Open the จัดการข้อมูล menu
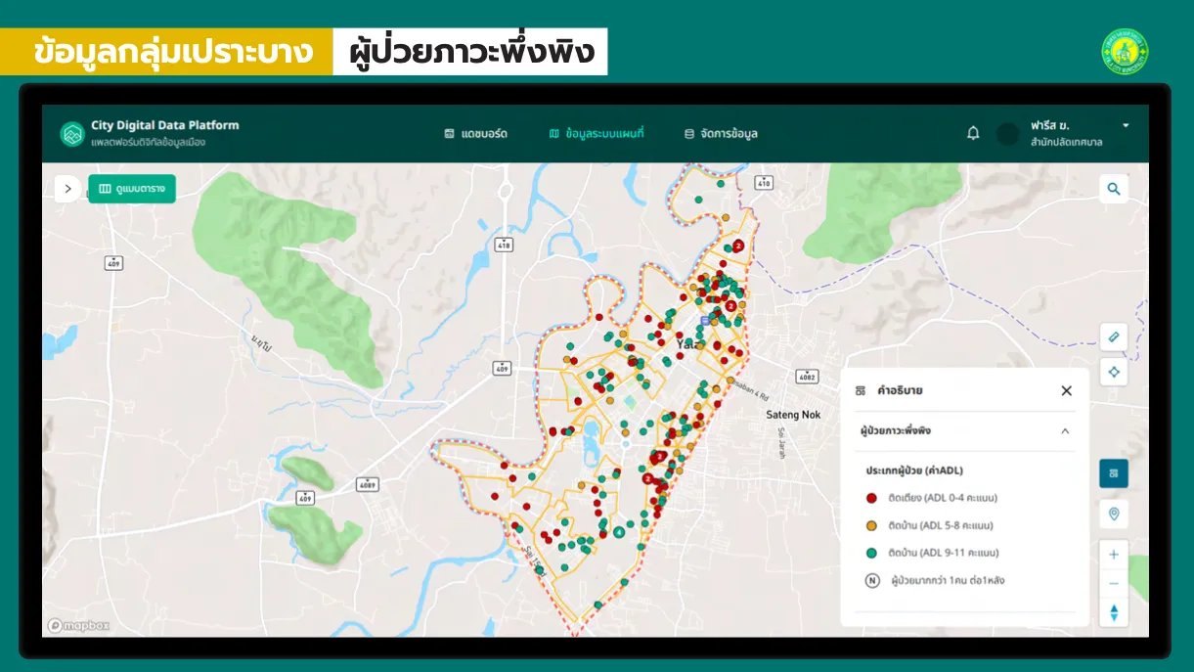Viewport: 1194px width, 672px height. coord(721,134)
